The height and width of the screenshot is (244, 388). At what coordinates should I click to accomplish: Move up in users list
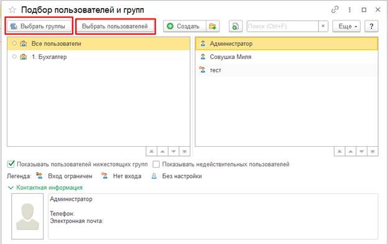point(351,151)
